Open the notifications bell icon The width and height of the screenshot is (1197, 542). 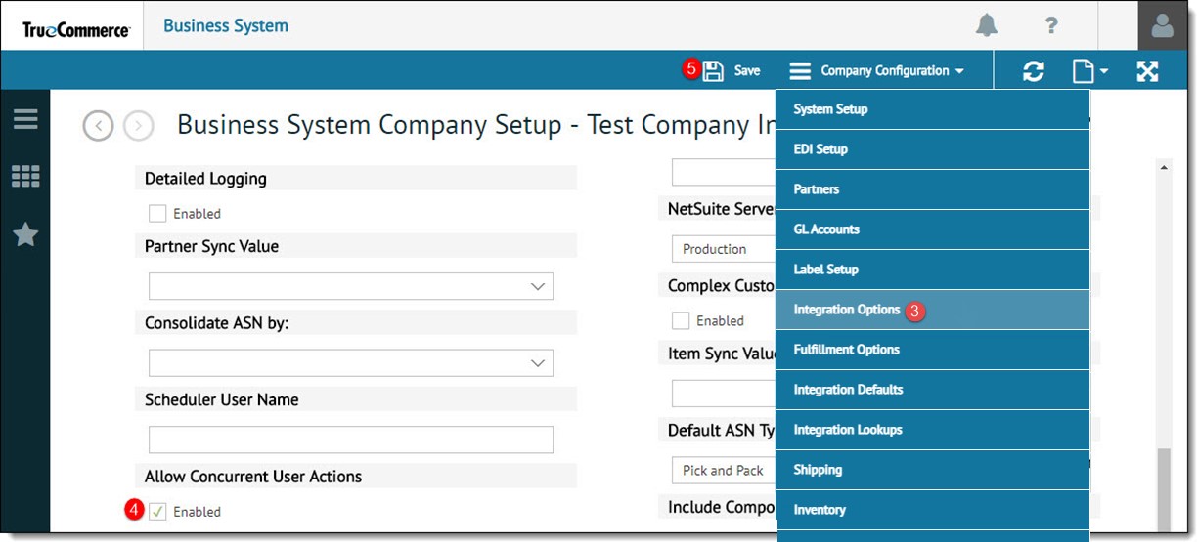tap(988, 25)
